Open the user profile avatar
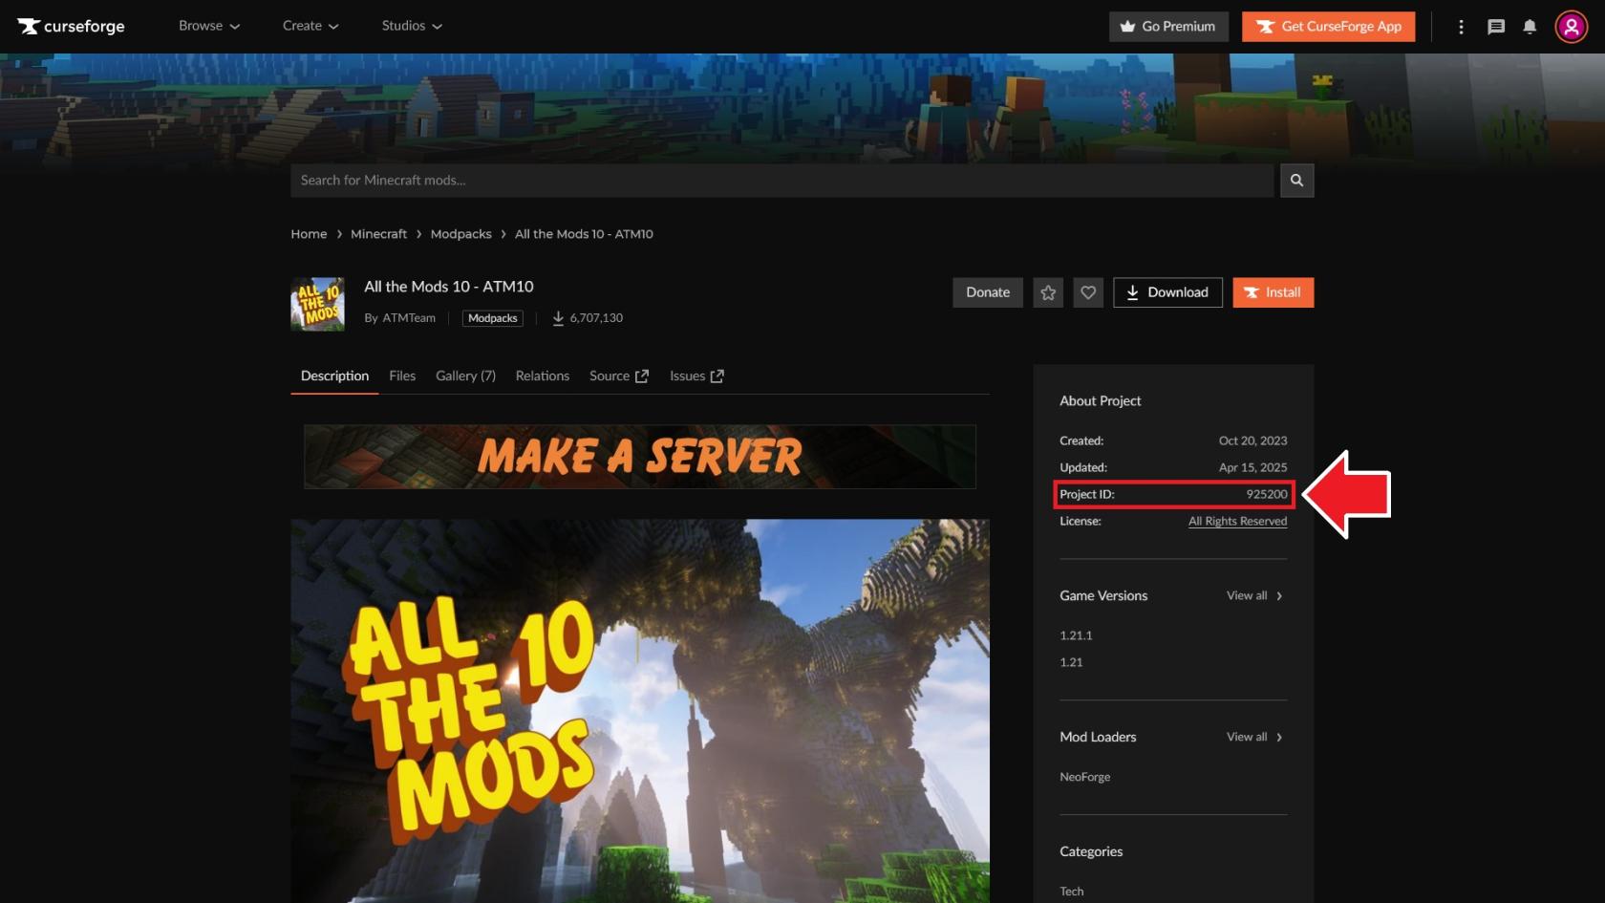The height and width of the screenshot is (903, 1605). [x=1571, y=27]
